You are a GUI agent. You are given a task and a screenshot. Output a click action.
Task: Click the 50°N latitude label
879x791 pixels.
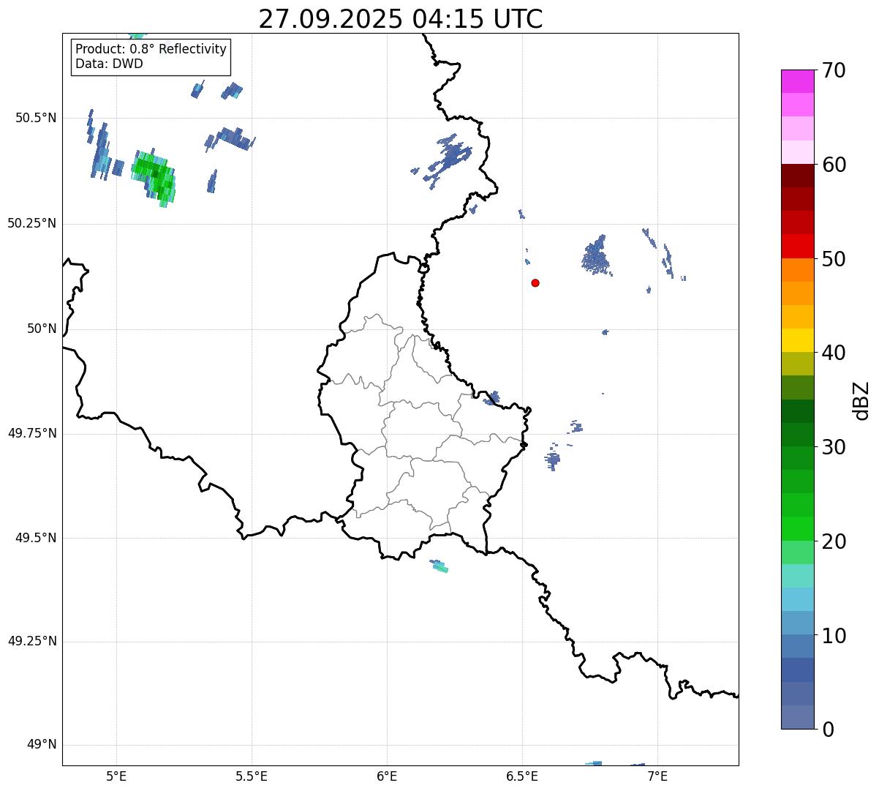click(x=42, y=329)
